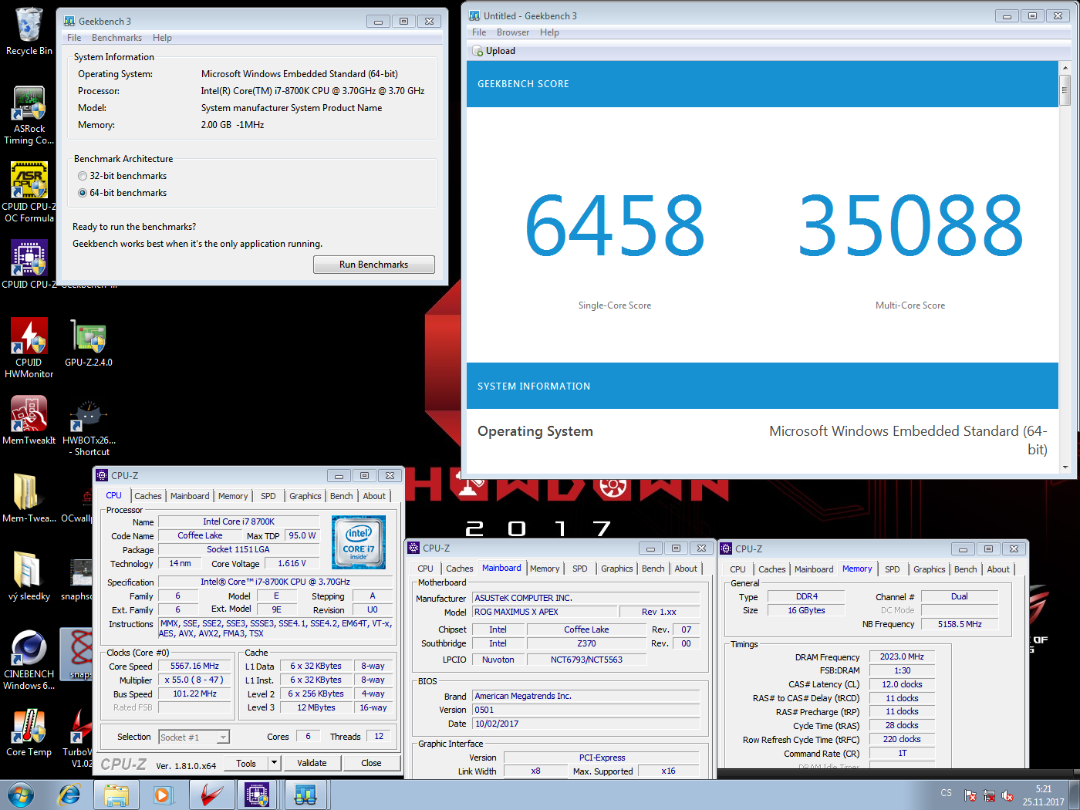Screen dimensions: 1080x810
Task: Open the Mem-Twea... folder on desktop
Action: pyautogui.click(x=29, y=498)
